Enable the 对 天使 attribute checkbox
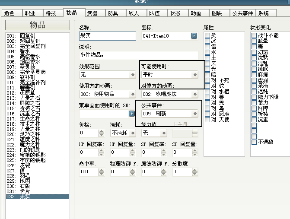The width and height of the screenshot is (290, 219). coord(207,120)
